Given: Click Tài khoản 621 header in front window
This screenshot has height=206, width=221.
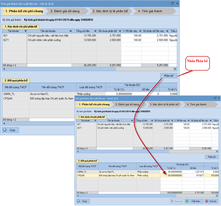Looking at the screenshot, I should coord(182,165).
